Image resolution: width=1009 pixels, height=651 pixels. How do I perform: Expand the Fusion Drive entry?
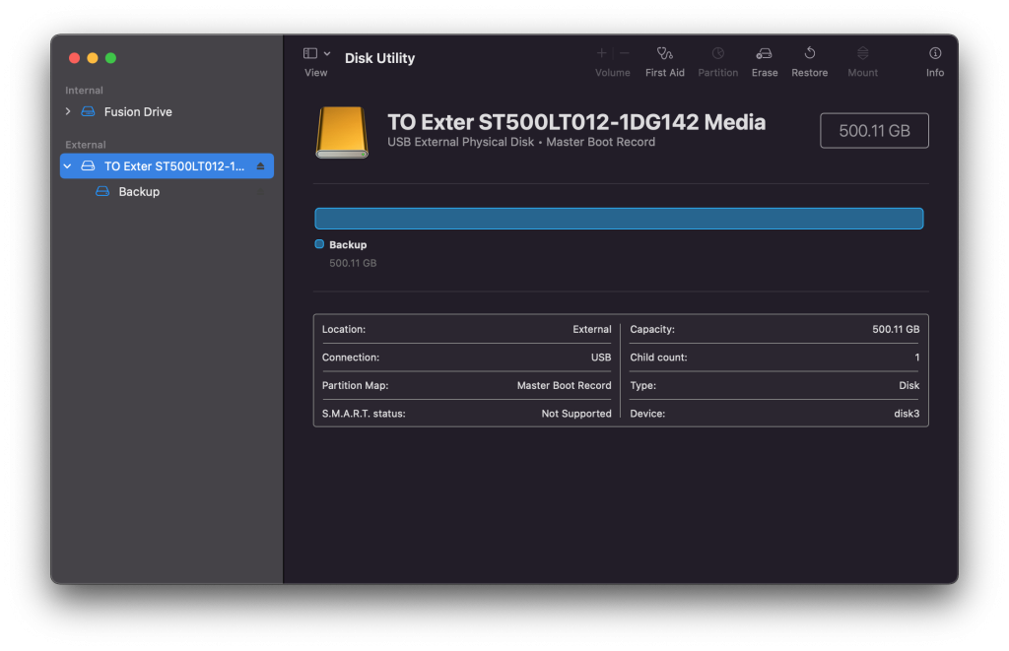click(x=68, y=112)
